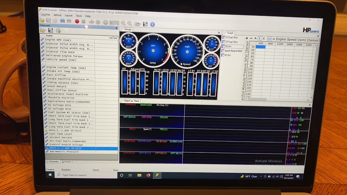Click the taskbar search box
The image size is (347, 195).
(86, 175)
